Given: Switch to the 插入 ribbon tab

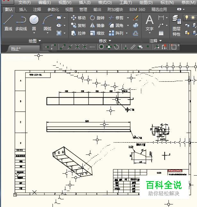Looking at the screenshot, I should tap(23, 9).
